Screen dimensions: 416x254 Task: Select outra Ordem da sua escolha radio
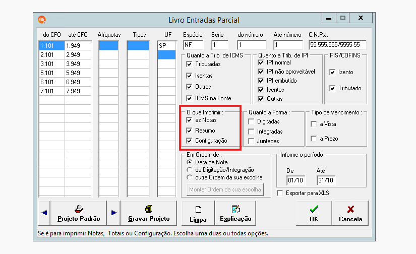point(189,177)
